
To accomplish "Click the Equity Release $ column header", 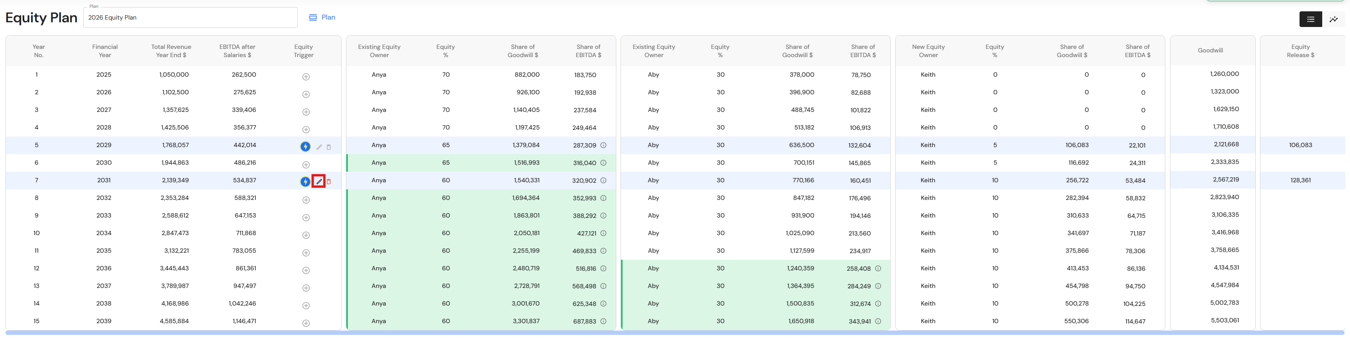I will 1300,51.
